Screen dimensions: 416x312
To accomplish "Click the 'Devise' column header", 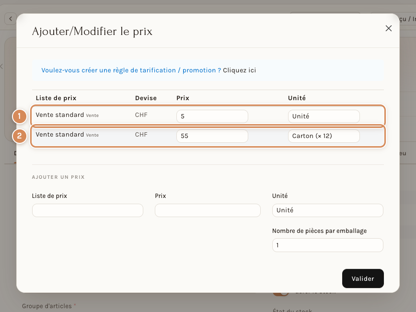I will [146, 98].
